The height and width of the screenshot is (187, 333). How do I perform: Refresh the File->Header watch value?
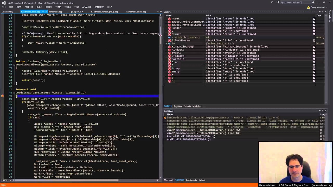point(314,41)
